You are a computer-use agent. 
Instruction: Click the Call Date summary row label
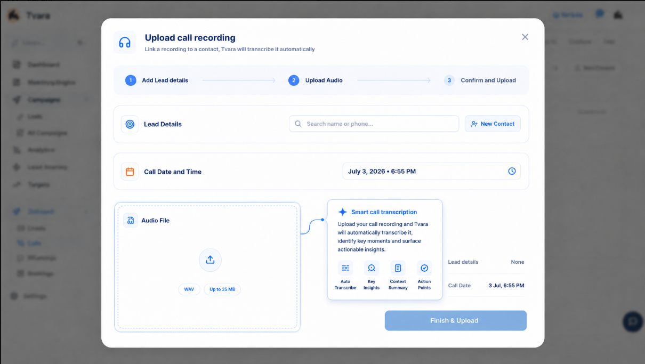459,286
